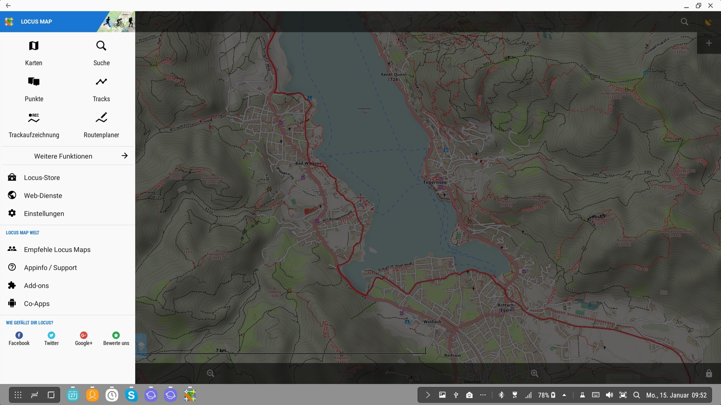Open the Add-ons entry
The width and height of the screenshot is (721, 405).
point(36,286)
